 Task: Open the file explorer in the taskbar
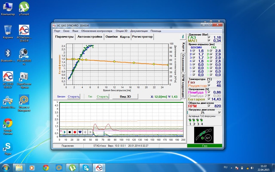(x=19, y=168)
